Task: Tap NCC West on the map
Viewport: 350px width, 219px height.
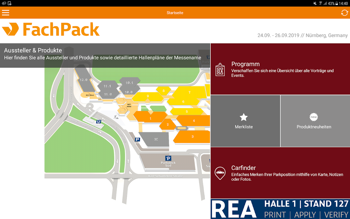Action: 89,95
